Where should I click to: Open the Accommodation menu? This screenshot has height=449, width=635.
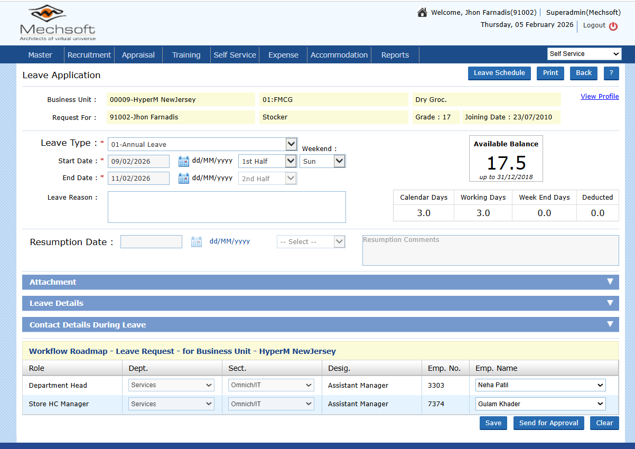339,55
